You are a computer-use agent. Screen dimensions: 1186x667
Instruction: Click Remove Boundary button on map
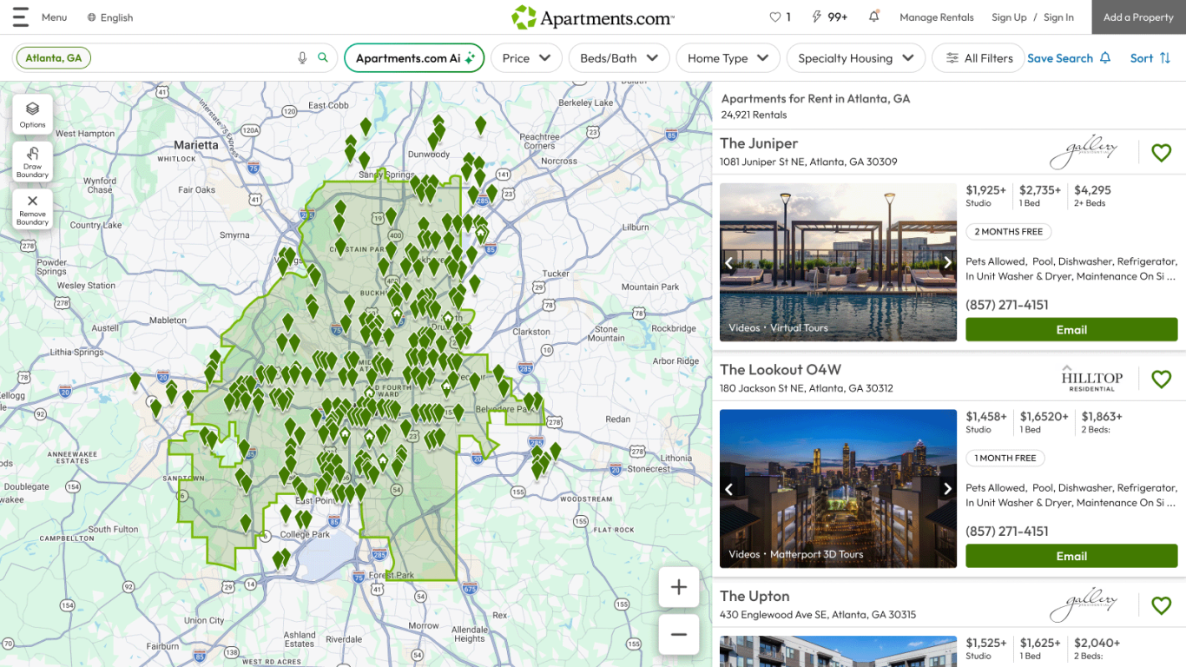[32, 209]
